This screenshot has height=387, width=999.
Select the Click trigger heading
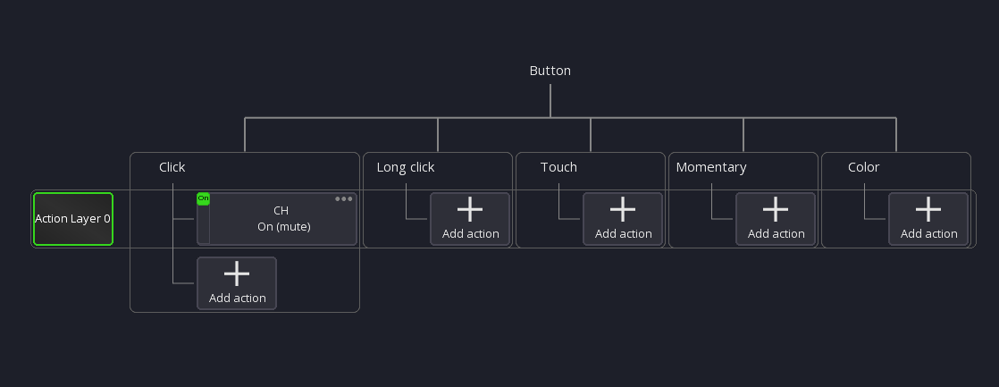point(172,167)
